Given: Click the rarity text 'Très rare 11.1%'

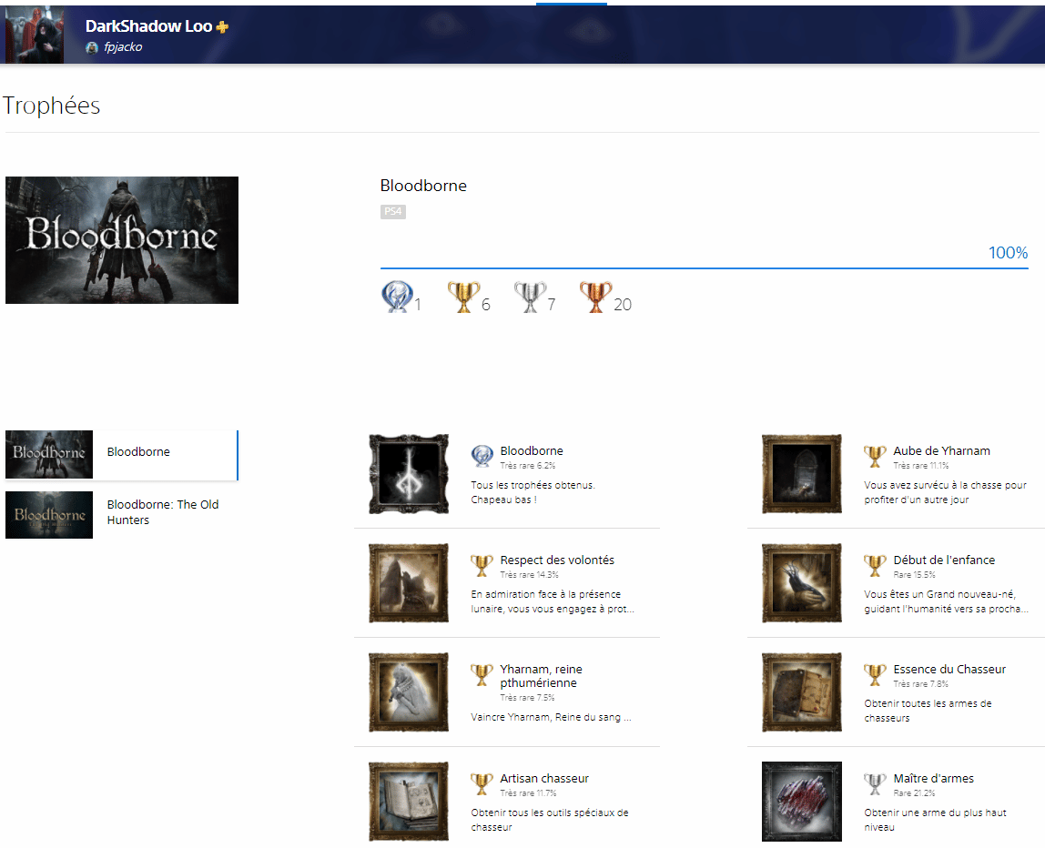Looking at the screenshot, I should (x=921, y=466).
